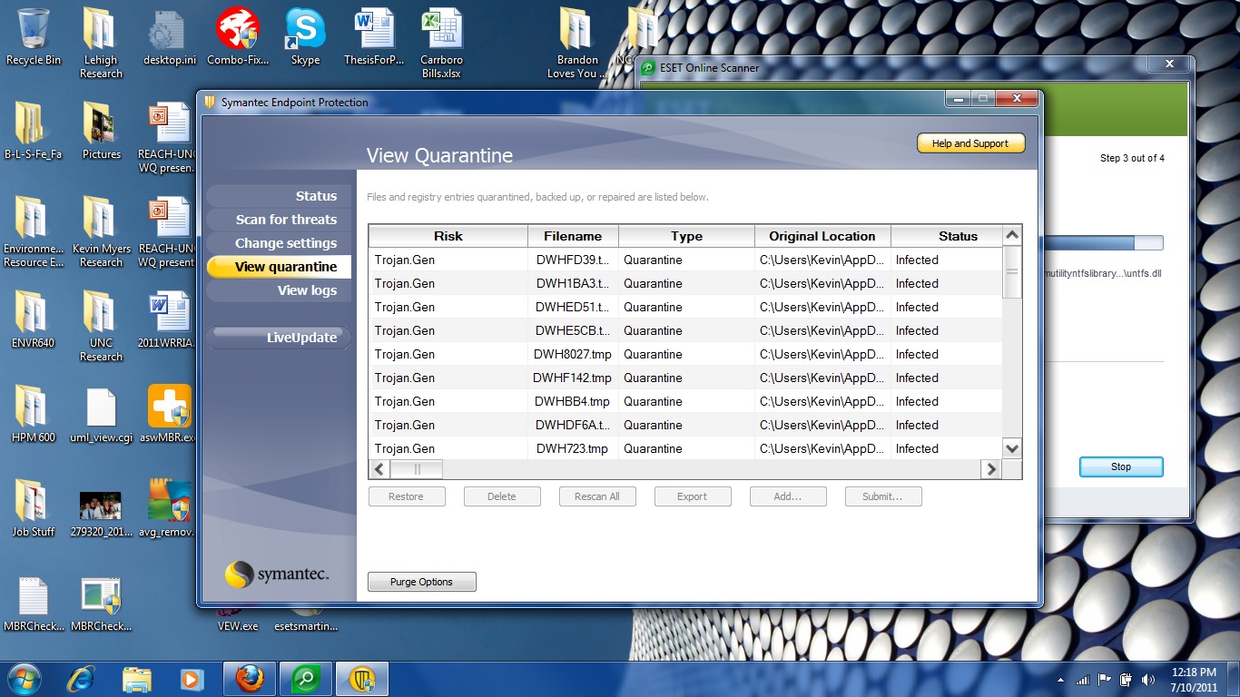Click the Purge Options button
The width and height of the screenshot is (1240, 697).
[421, 582]
